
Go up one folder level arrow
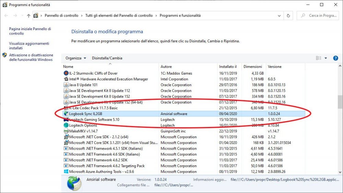(28, 15)
